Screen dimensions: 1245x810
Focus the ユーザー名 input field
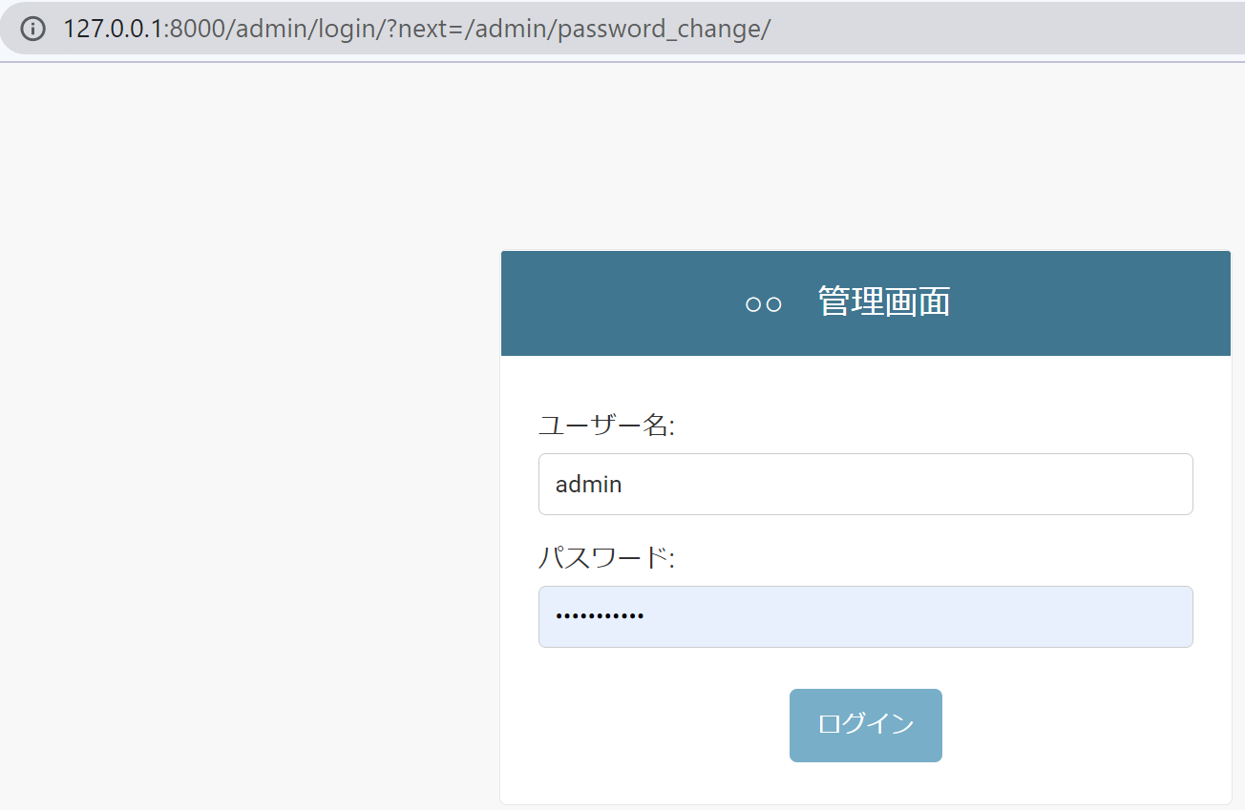pyautogui.click(x=866, y=484)
